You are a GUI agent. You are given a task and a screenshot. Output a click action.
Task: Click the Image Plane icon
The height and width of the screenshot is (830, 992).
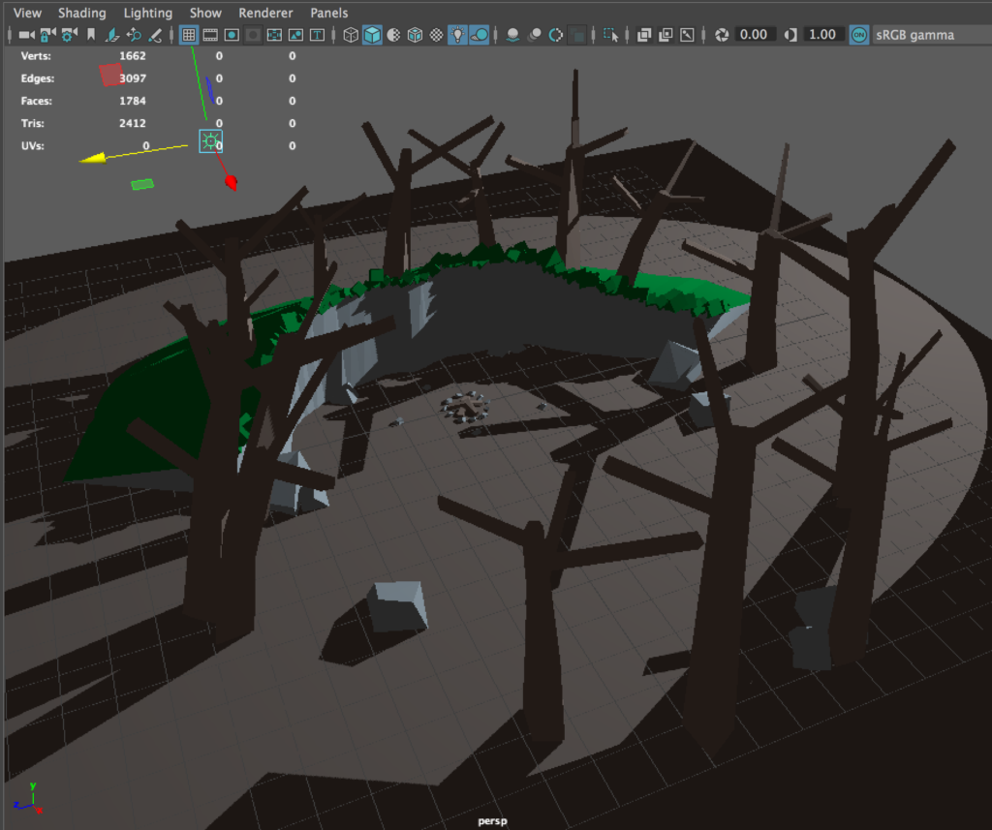click(x=112, y=35)
